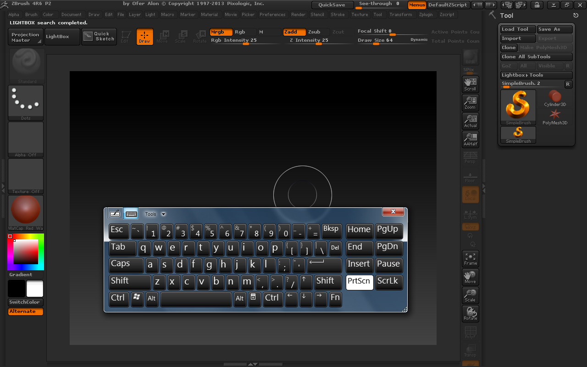The width and height of the screenshot is (587, 367).
Task: Toggle the Alternate color button
Action: 26,311
